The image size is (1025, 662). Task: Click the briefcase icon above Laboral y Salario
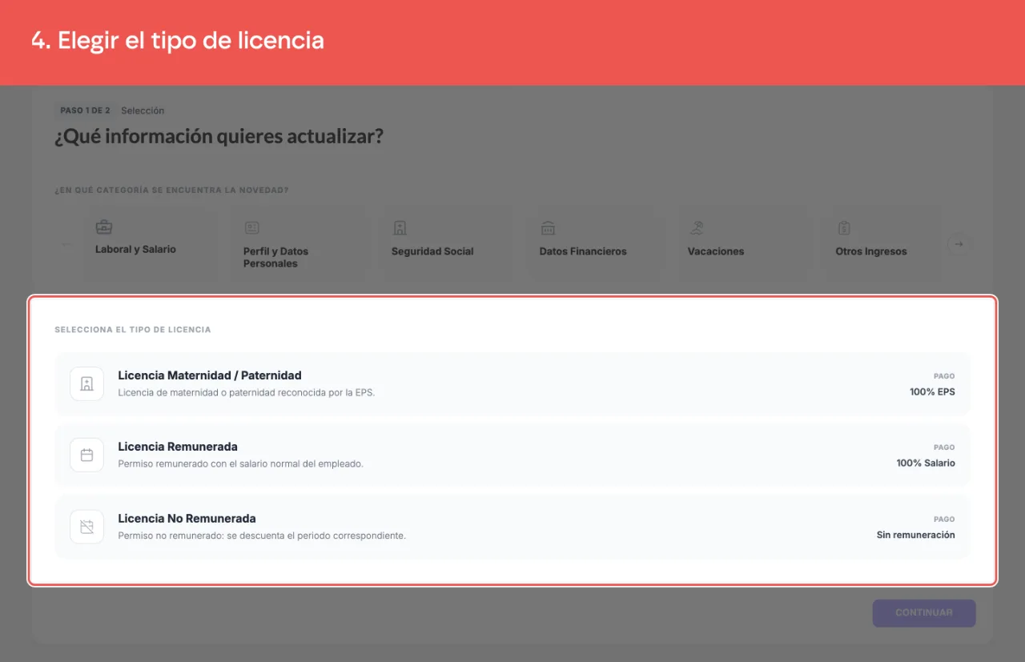click(x=104, y=227)
